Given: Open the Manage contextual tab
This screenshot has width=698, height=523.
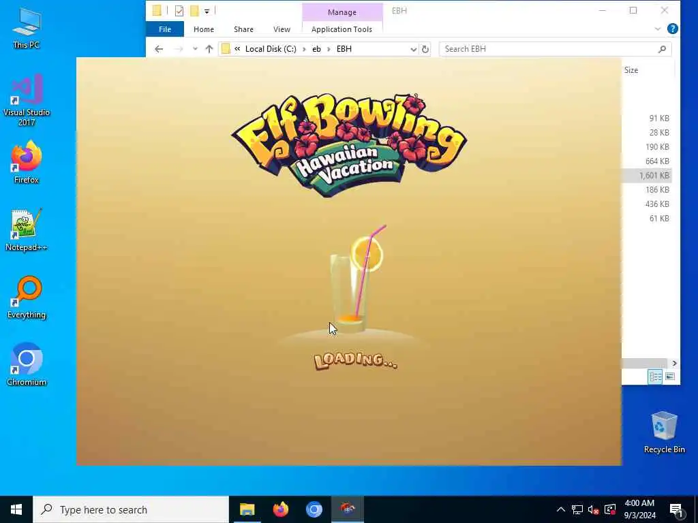Looking at the screenshot, I should pos(342,12).
